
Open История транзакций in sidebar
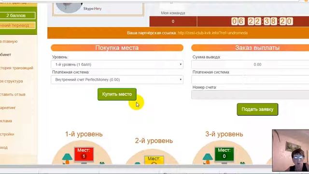click(16, 68)
